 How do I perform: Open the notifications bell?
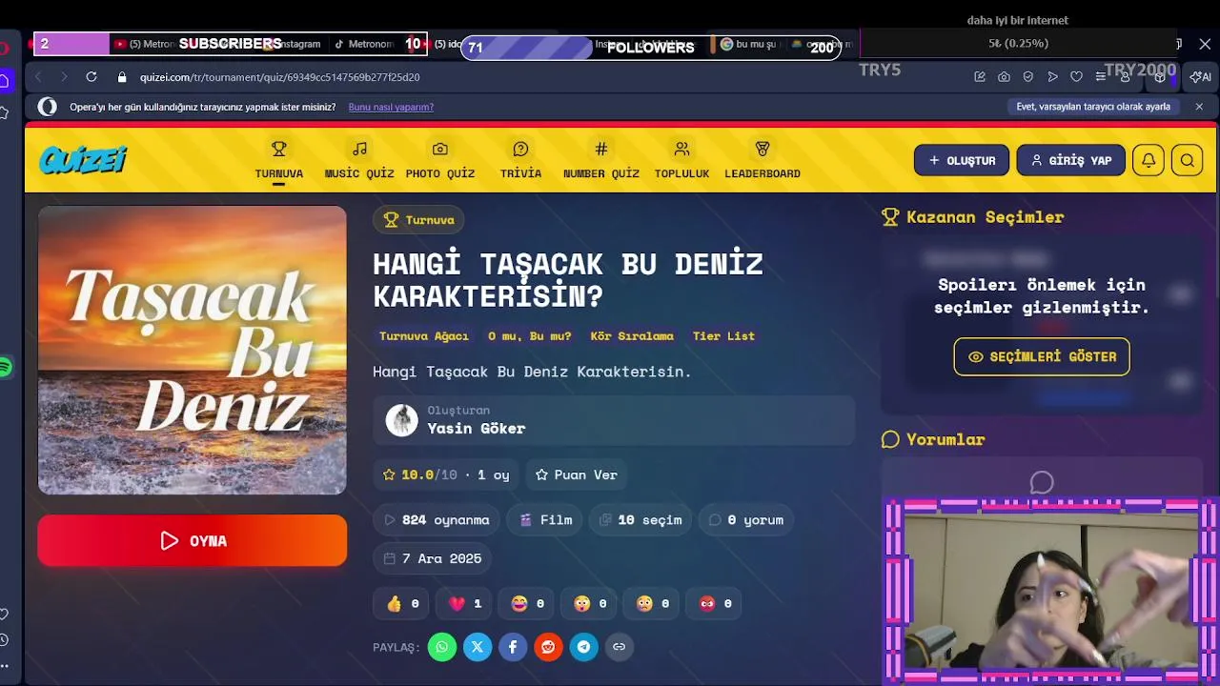pos(1149,160)
